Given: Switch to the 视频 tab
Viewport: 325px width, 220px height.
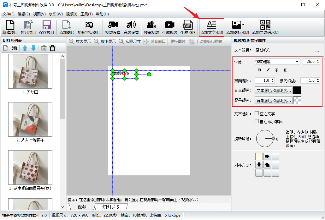Looking at the screenshot, I should (82, 207).
